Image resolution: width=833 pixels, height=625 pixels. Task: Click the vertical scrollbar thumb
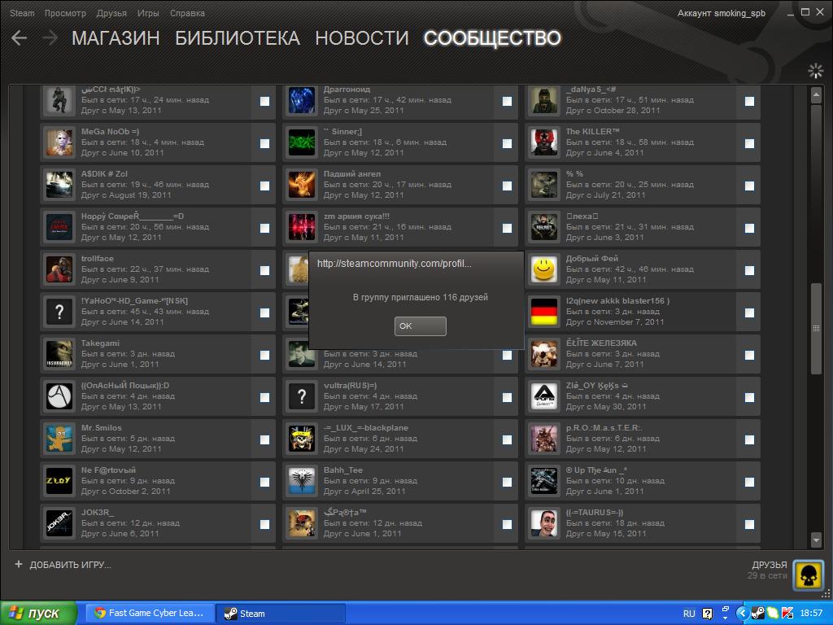(x=816, y=329)
